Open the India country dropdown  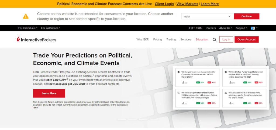coord(207,16)
